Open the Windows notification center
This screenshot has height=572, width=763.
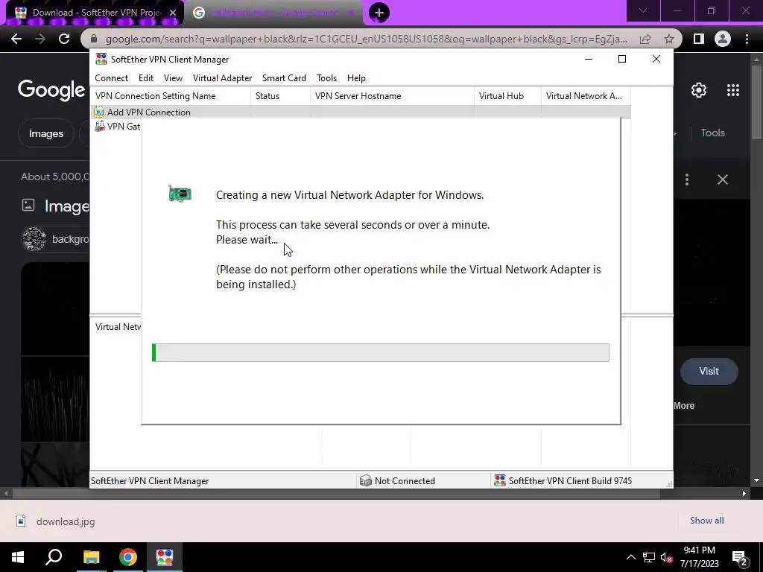(740, 557)
